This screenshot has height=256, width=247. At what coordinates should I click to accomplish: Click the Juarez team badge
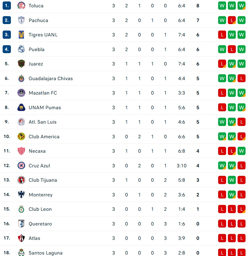21,64
